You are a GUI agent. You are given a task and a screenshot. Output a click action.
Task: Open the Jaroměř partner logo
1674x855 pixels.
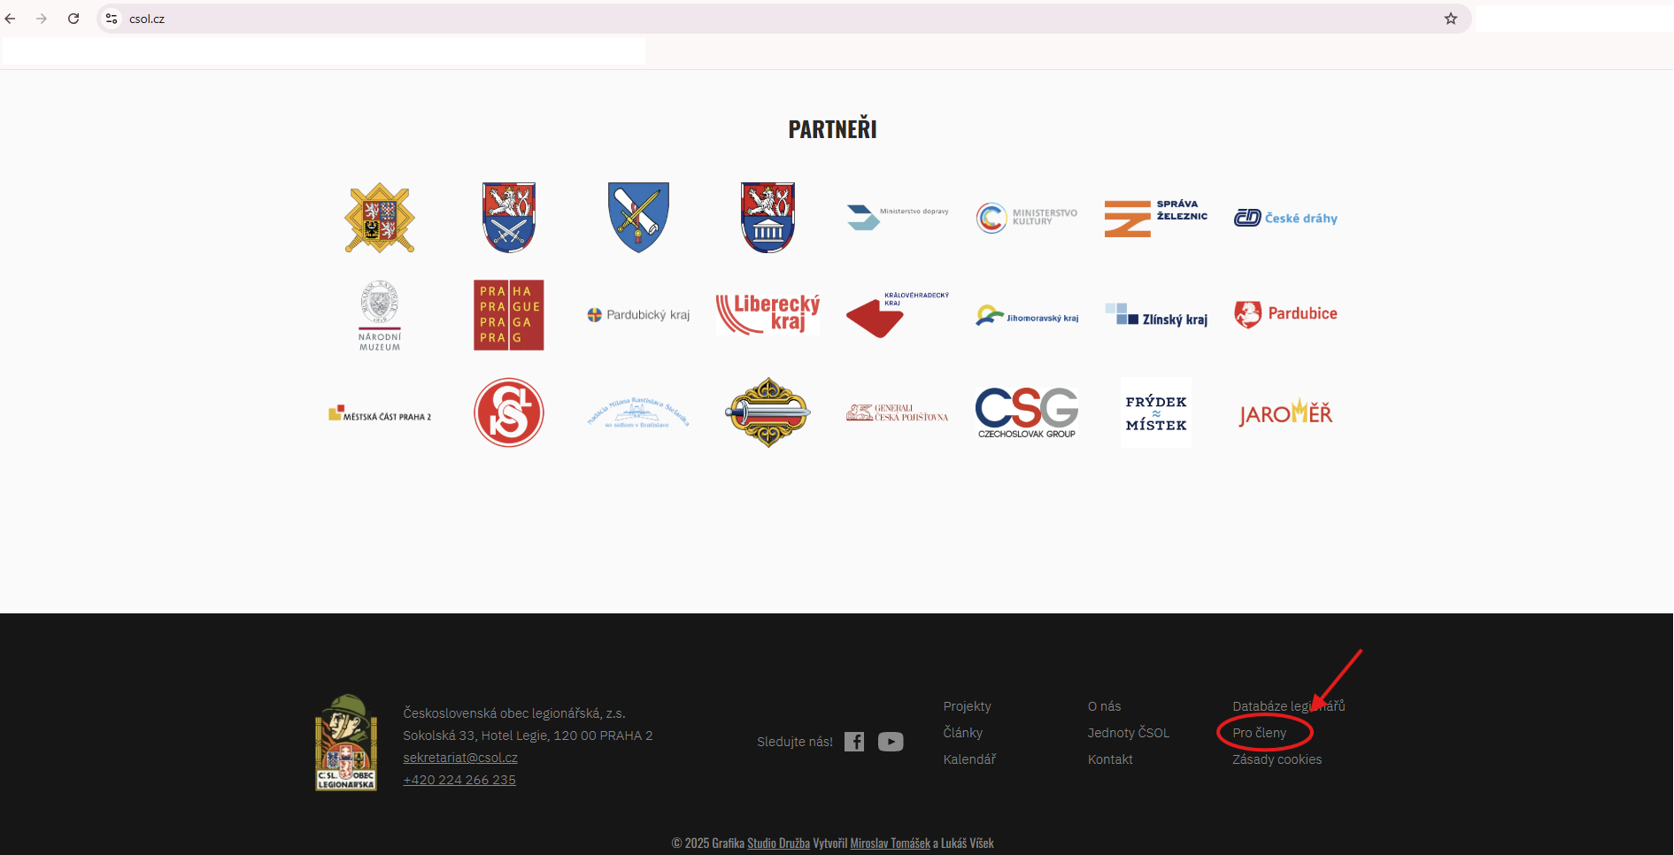coord(1285,412)
